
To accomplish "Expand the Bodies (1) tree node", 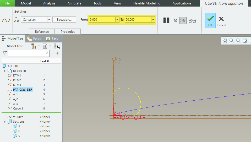I will pos(5,71).
